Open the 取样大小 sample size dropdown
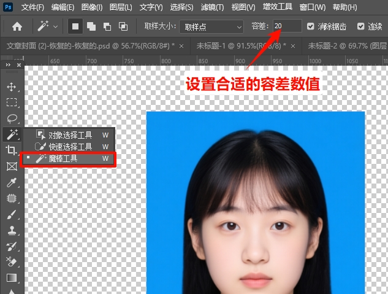Screen dimensions: 388x294 (x=211, y=26)
